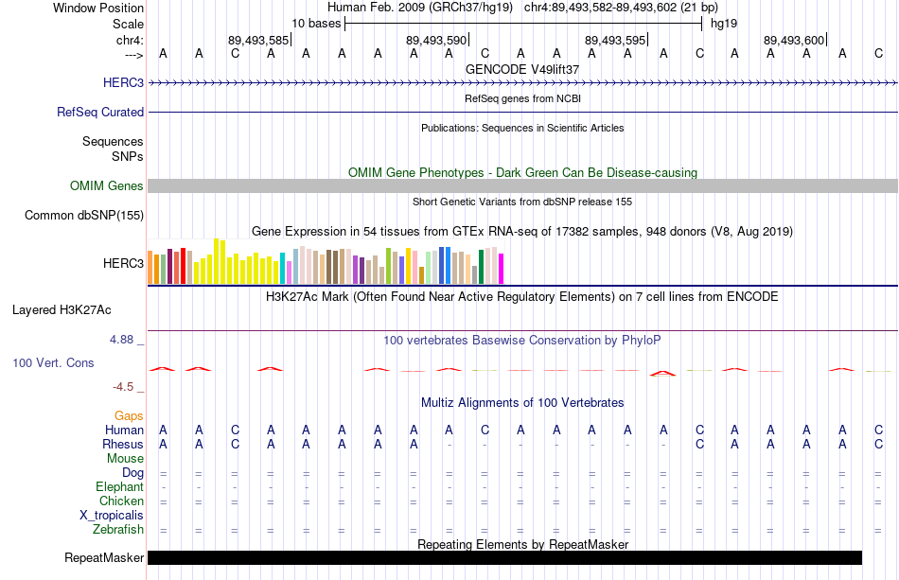Click the 89,493,600 position marker
This screenshot has height=580, width=899.
click(795, 40)
